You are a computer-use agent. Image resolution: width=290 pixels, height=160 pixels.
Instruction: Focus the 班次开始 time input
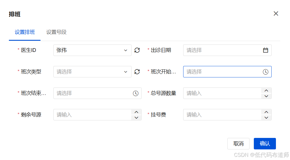click(x=227, y=72)
